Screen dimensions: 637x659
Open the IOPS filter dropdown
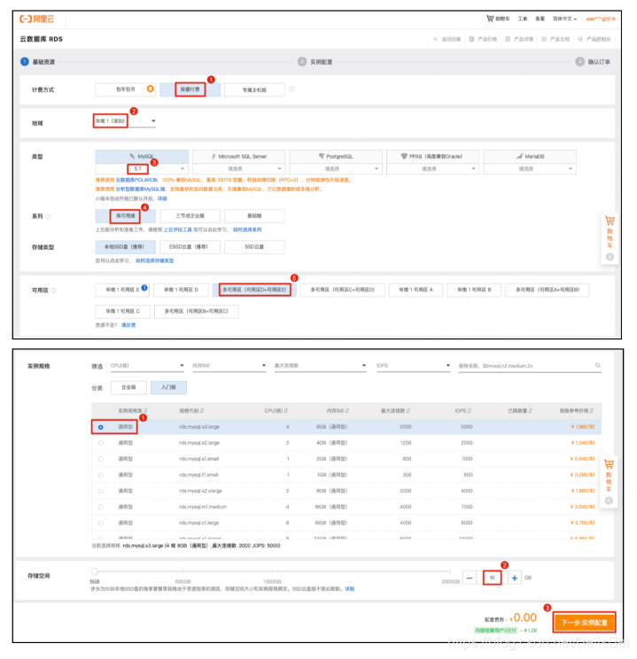414,366
